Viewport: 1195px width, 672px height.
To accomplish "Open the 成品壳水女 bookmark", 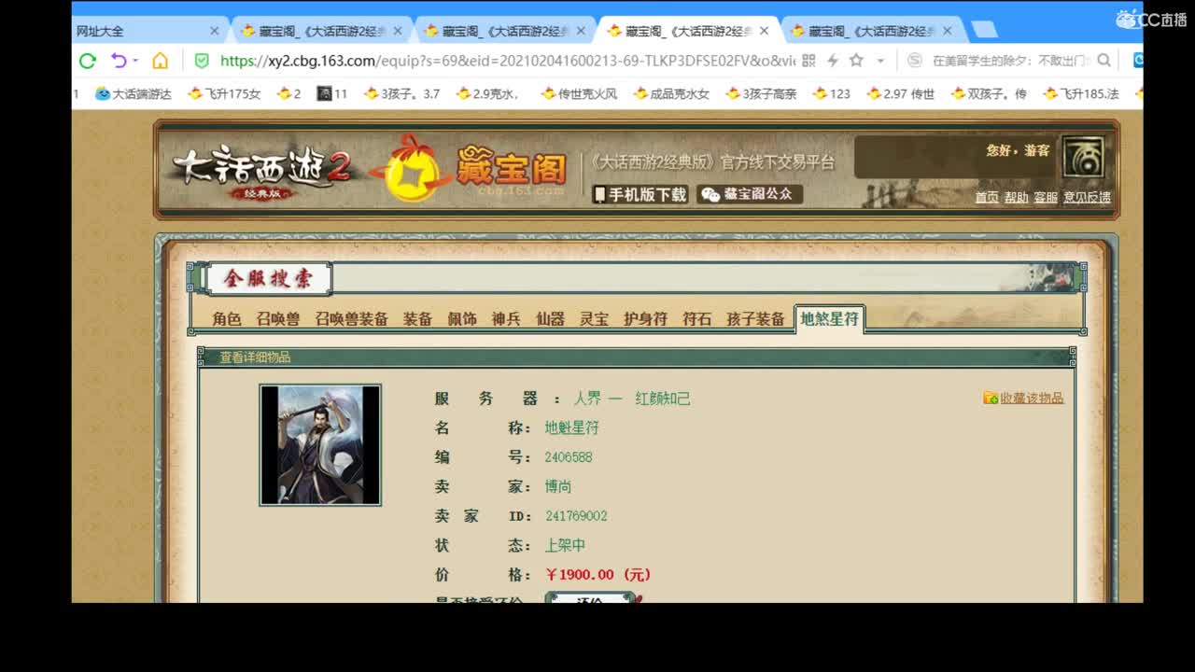I will (x=671, y=93).
